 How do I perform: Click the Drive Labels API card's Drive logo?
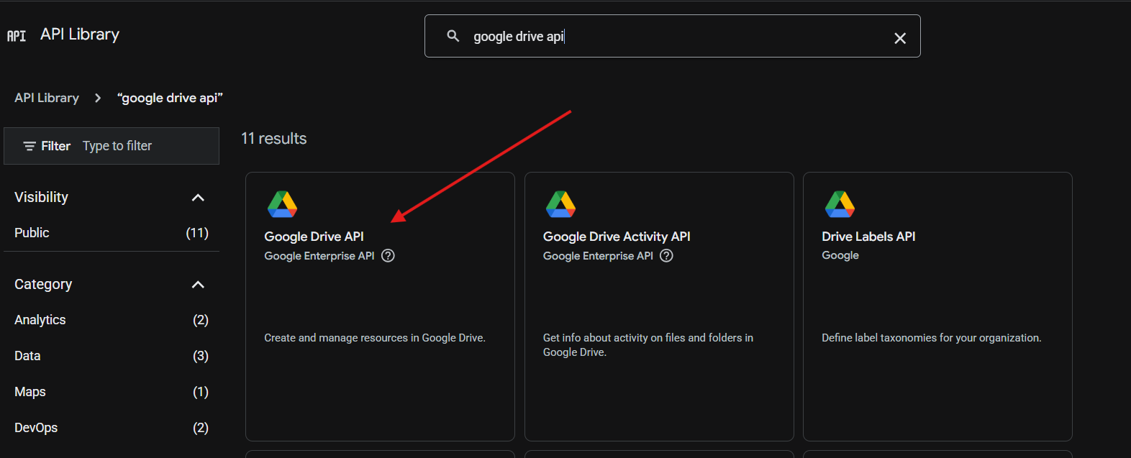pyautogui.click(x=840, y=204)
